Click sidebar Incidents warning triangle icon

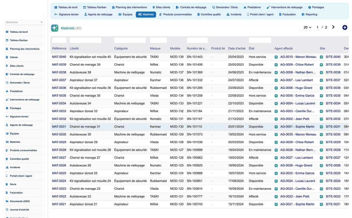tap(7, 167)
